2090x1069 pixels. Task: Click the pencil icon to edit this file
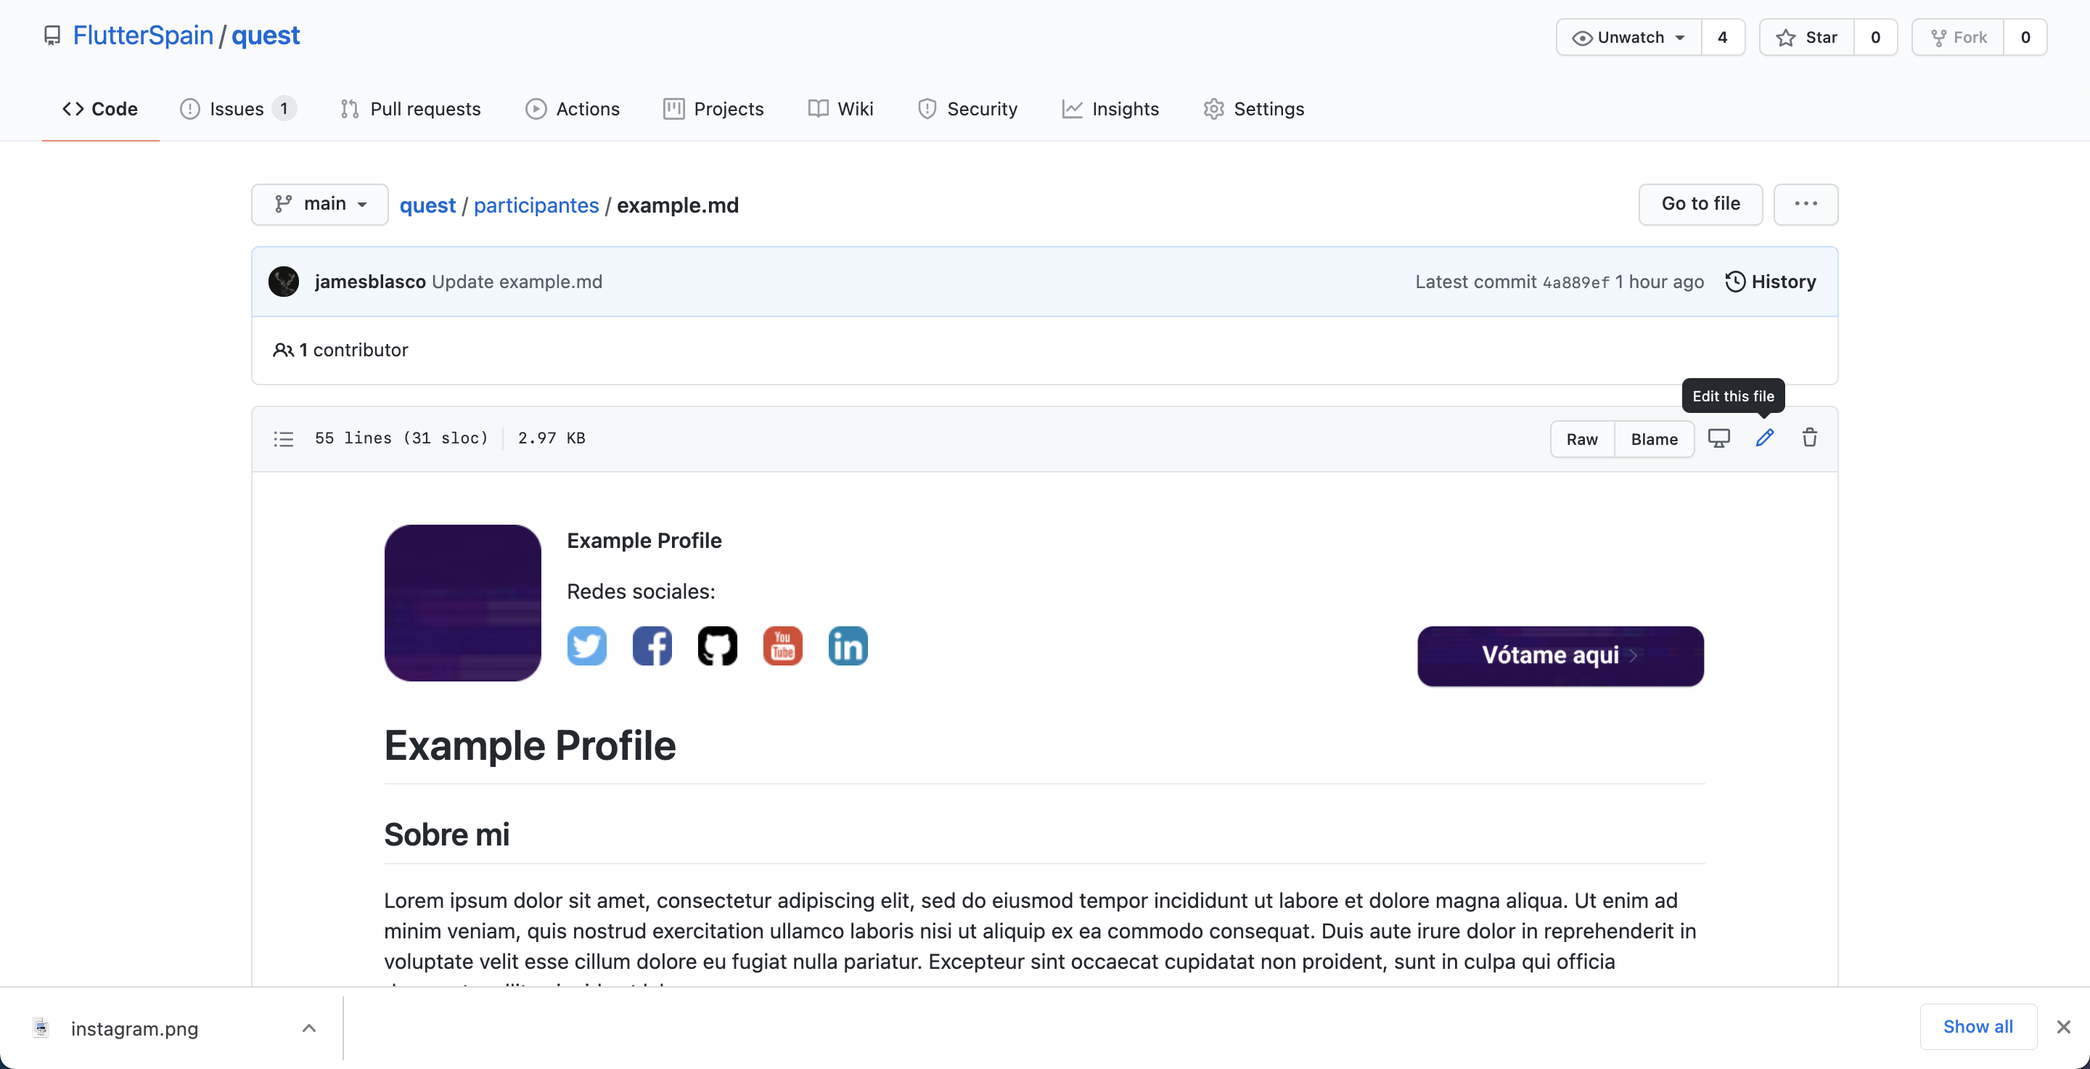click(x=1765, y=438)
